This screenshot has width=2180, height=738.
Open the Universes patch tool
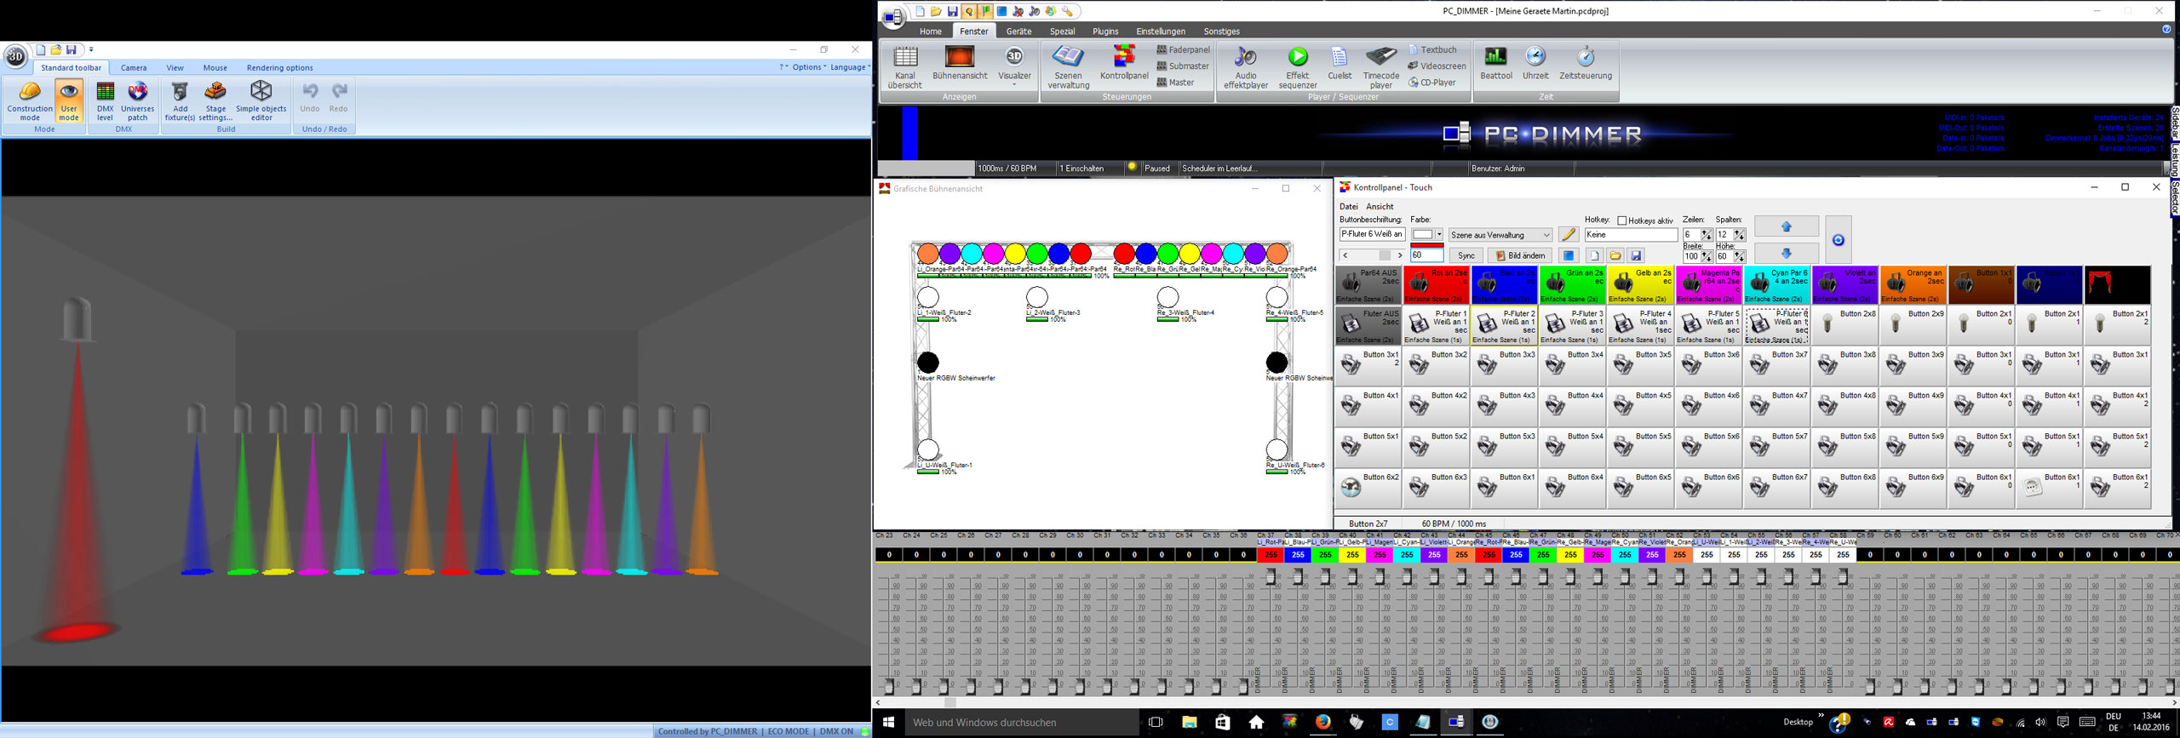coord(138,102)
